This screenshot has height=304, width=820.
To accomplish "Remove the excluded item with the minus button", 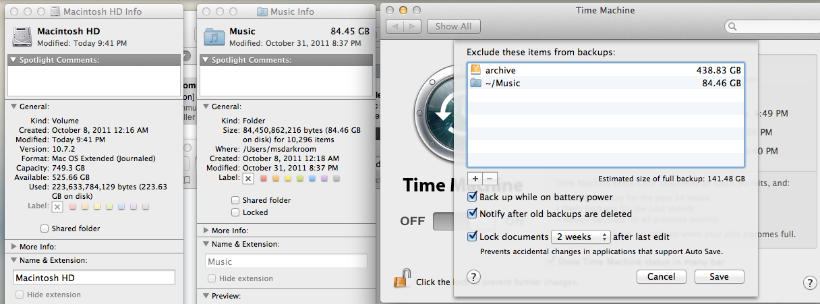I will 490,179.
